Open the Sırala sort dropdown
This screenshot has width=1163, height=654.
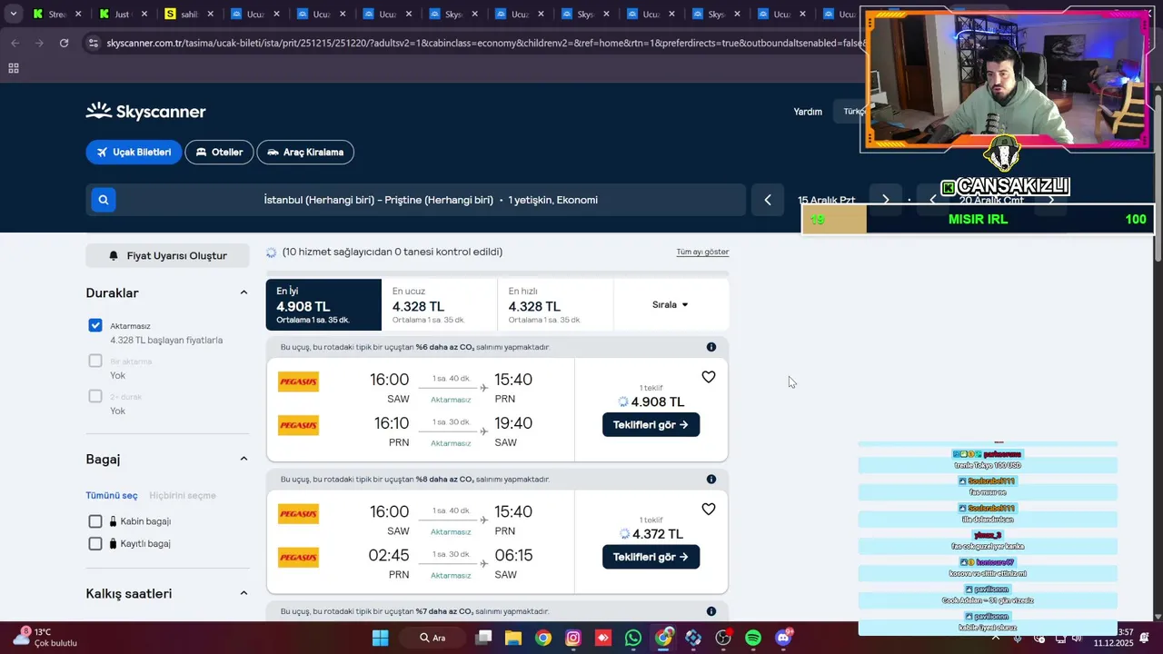(x=671, y=304)
